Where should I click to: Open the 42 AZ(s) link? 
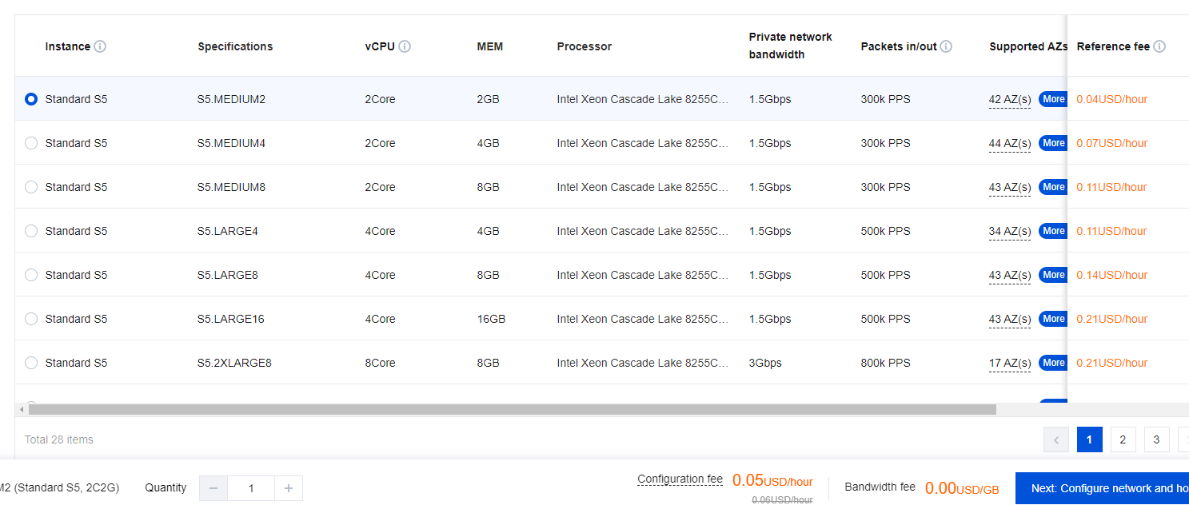pos(1009,99)
